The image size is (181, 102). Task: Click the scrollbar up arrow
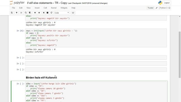pyautogui.click(x=180, y=16)
